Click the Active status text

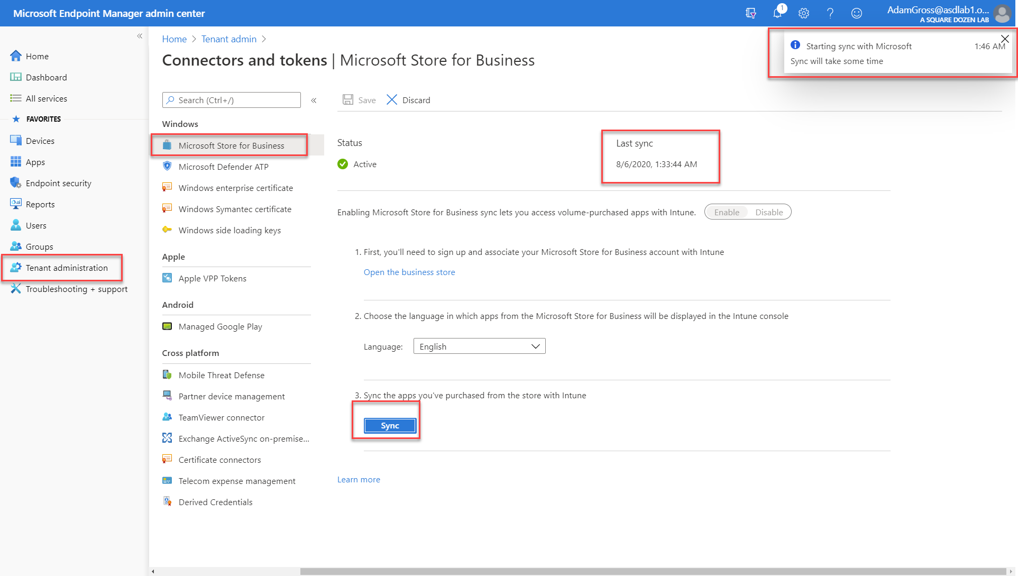(x=365, y=164)
